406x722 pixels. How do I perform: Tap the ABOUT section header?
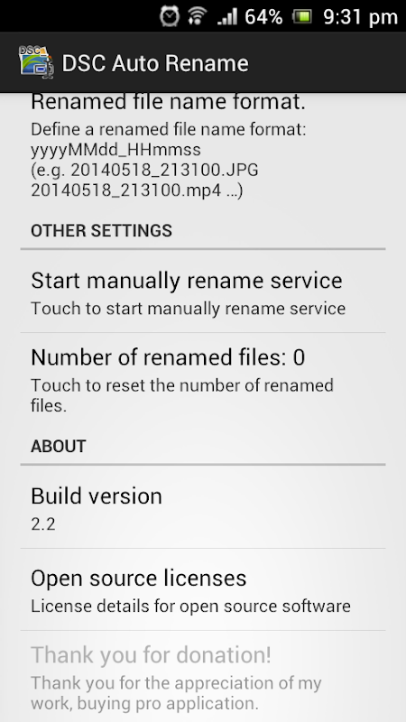(x=59, y=446)
